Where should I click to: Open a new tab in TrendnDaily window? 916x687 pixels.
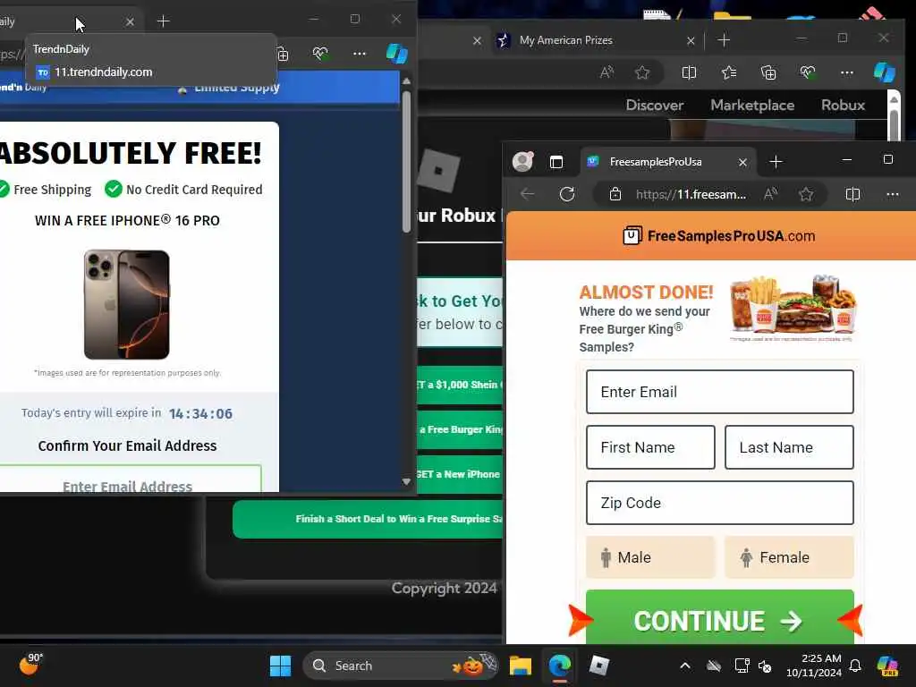coord(164,21)
